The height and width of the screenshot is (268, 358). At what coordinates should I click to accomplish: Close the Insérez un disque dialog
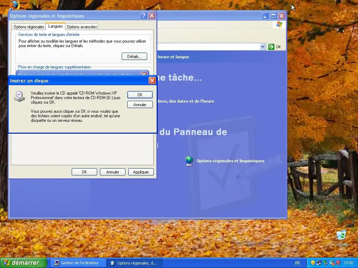pos(152,81)
